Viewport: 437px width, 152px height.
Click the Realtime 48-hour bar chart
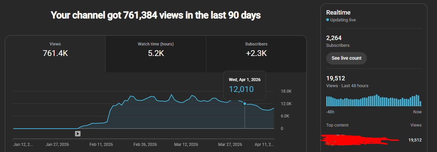click(374, 100)
